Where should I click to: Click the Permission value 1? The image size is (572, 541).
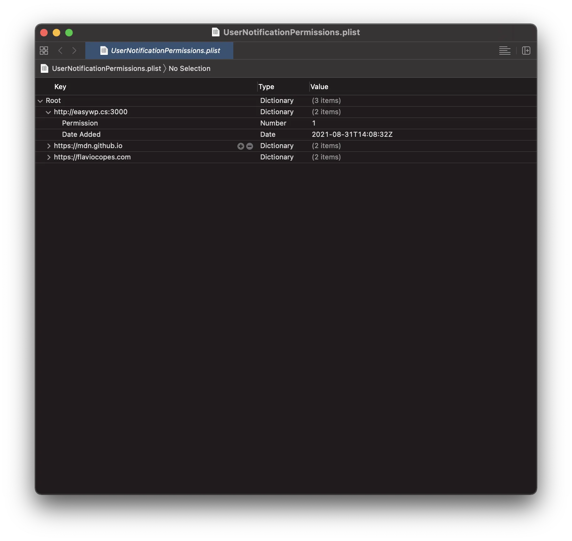tap(314, 123)
